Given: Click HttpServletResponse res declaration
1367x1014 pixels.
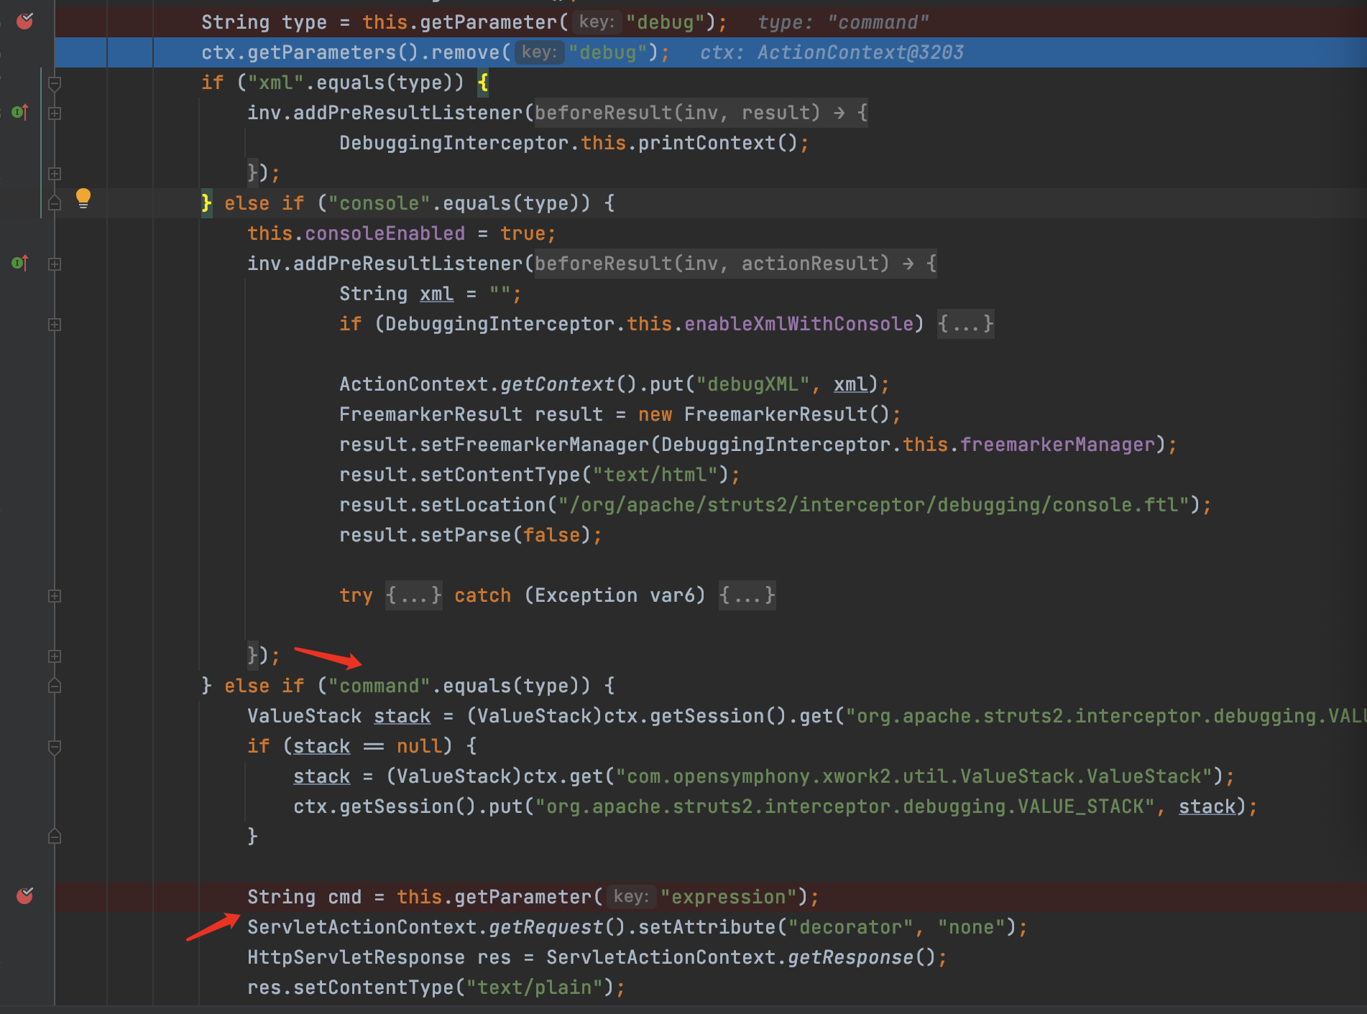Looking at the screenshot, I should (379, 957).
